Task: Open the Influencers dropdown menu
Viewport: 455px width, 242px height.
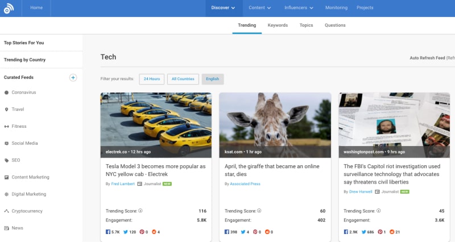Action: click(299, 8)
